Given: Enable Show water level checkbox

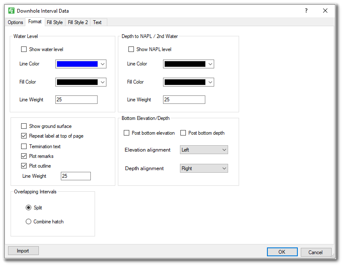Looking at the screenshot, I should pos(24,49).
